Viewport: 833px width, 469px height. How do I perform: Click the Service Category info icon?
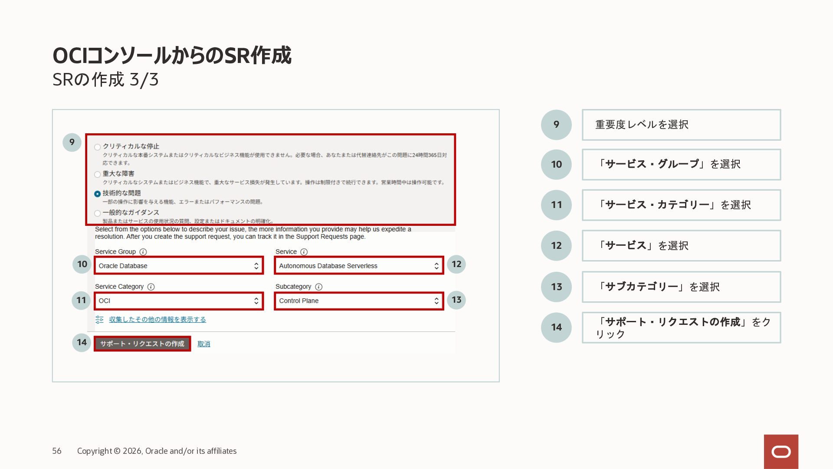point(151,287)
